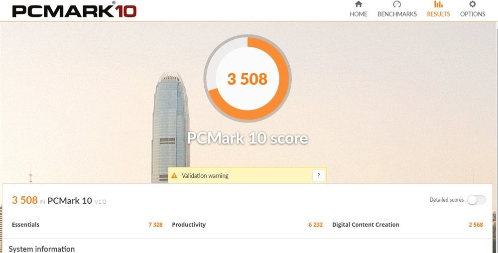Select the Productivity score row

point(247,225)
